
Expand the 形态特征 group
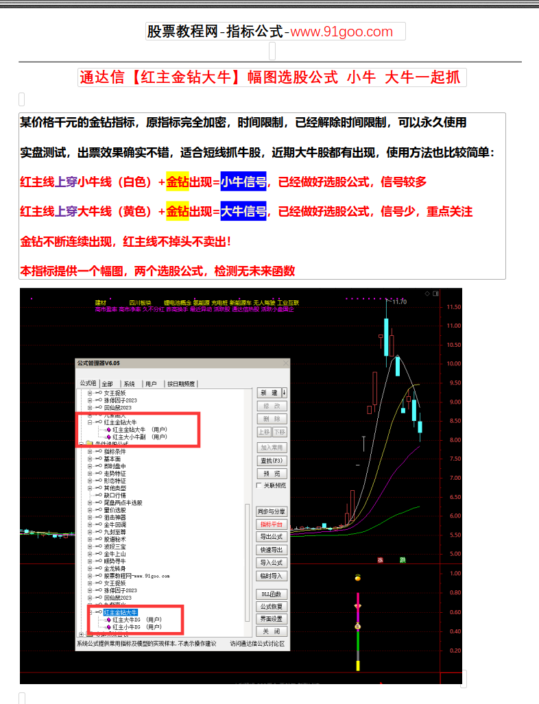coord(90,481)
